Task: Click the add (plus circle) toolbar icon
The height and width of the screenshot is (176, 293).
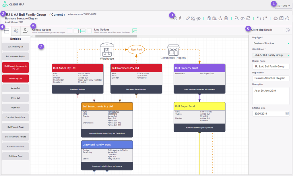Action: pyautogui.click(x=175, y=18)
